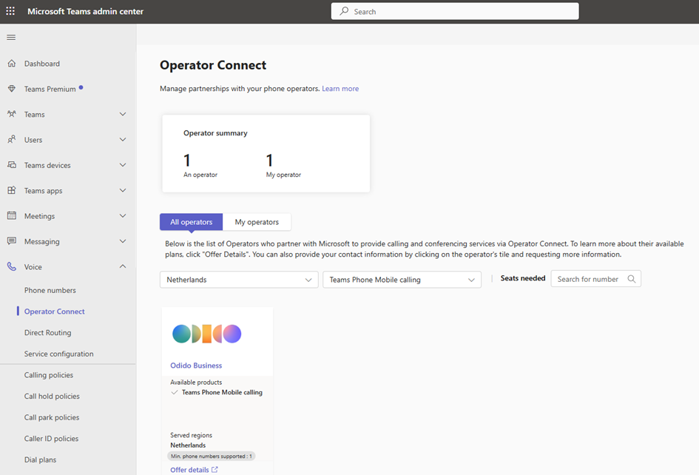This screenshot has width=699, height=475.
Task: Open the Netherlands country dropdown
Action: [x=239, y=280]
